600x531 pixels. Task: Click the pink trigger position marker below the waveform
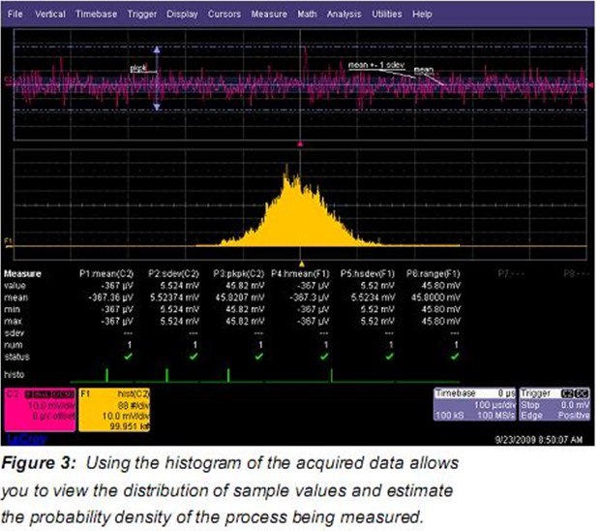302,143
